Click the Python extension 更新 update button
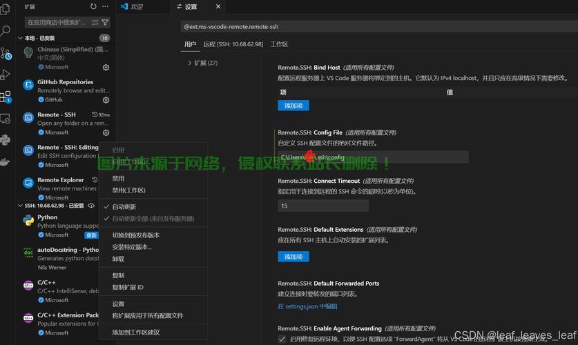 91,235
